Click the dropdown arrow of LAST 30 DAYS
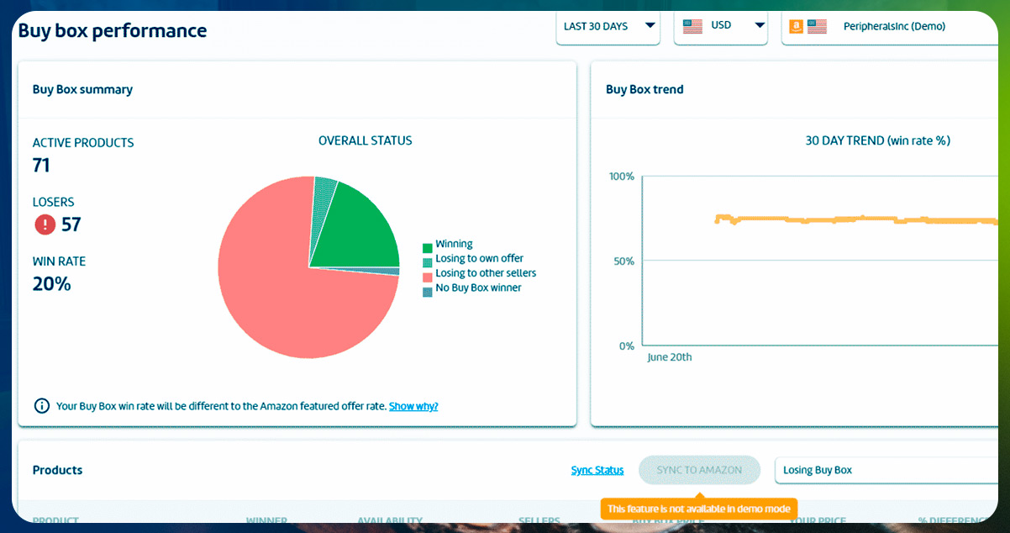Screen dimensions: 1010x533 tap(650, 26)
